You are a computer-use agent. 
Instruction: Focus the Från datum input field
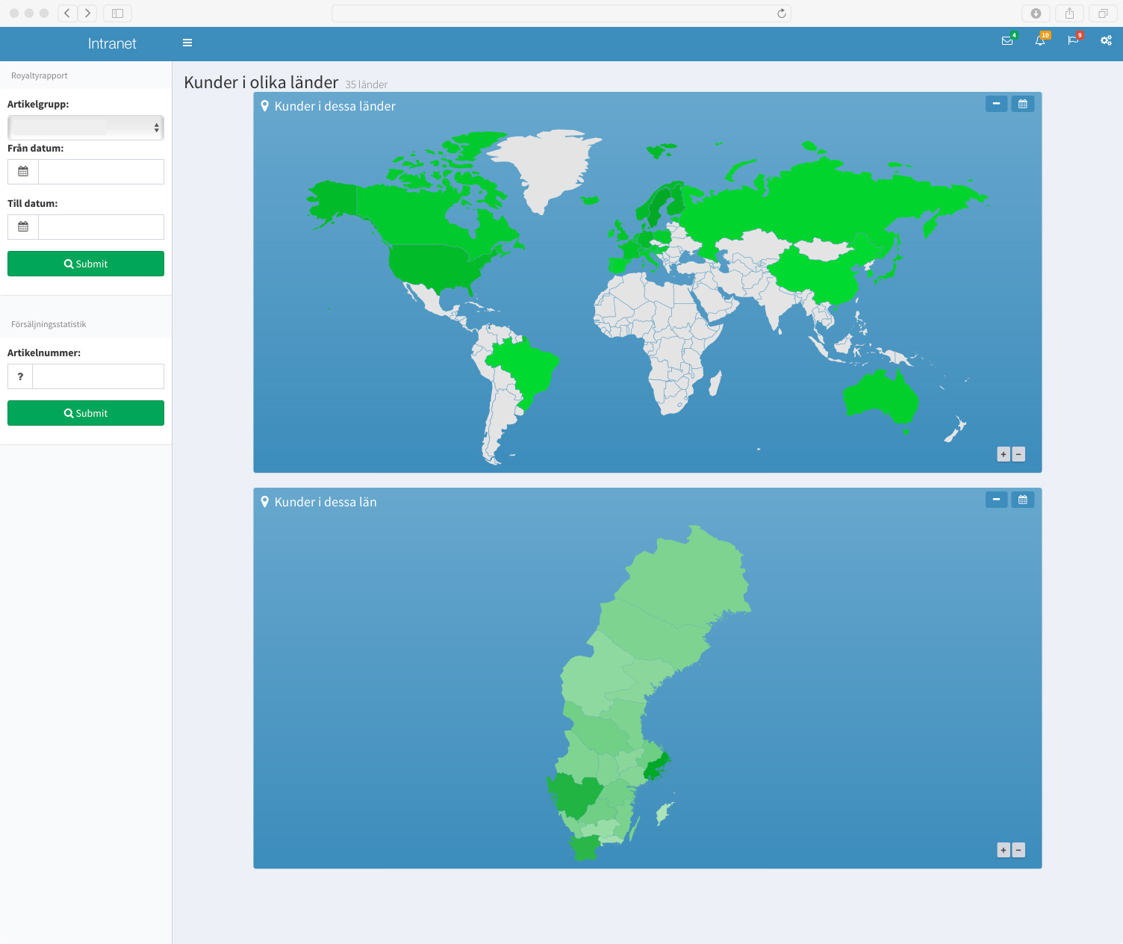[101, 172]
